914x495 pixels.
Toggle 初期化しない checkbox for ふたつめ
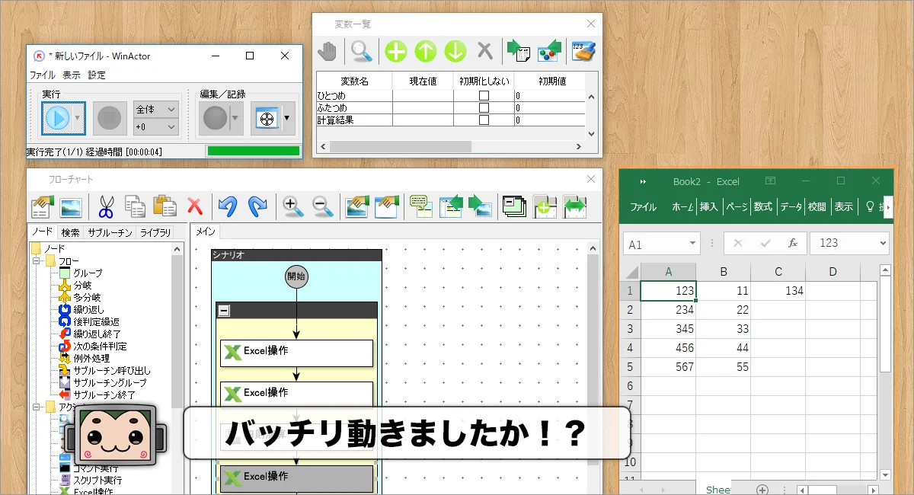coord(484,107)
